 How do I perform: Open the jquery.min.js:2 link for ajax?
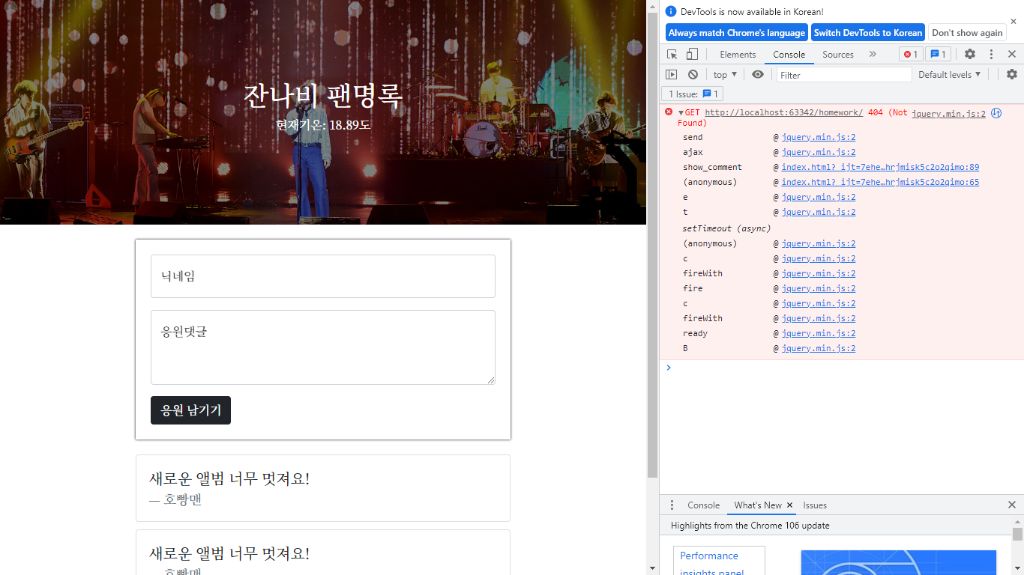[x=819, y=152]
